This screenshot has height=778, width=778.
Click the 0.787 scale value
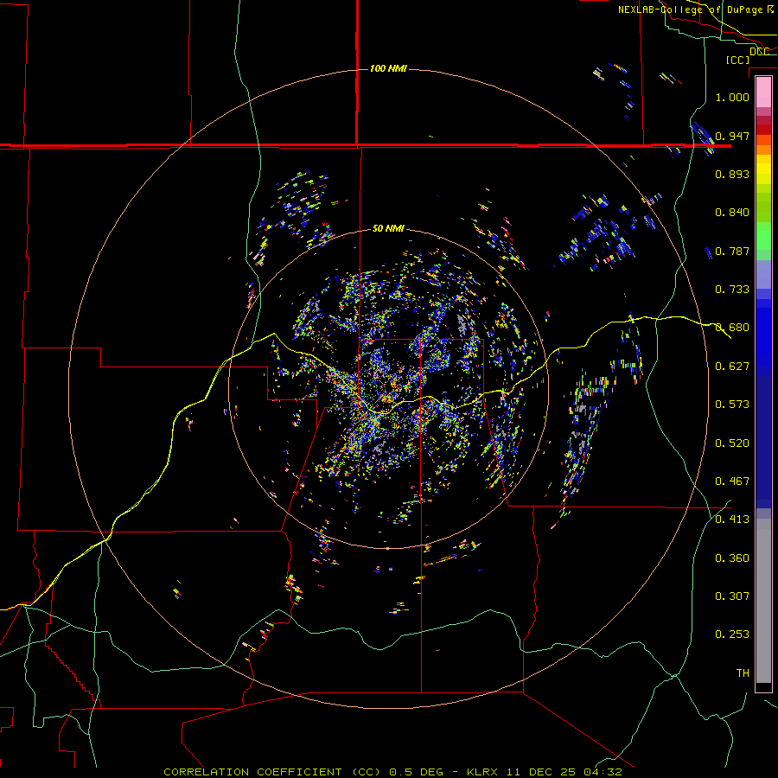pyautogui.click(x=732, y=251)
